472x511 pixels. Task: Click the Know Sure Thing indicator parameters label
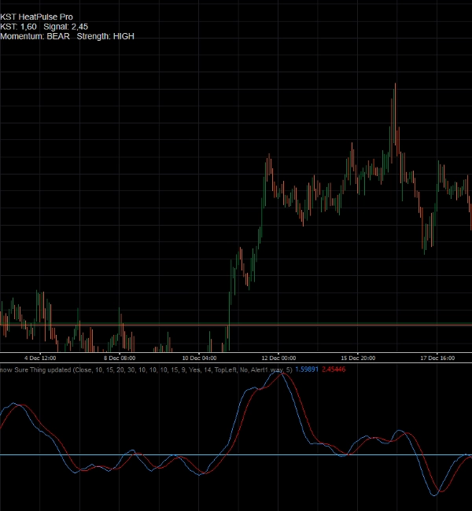pyautogui.click(x=146, y=369)
